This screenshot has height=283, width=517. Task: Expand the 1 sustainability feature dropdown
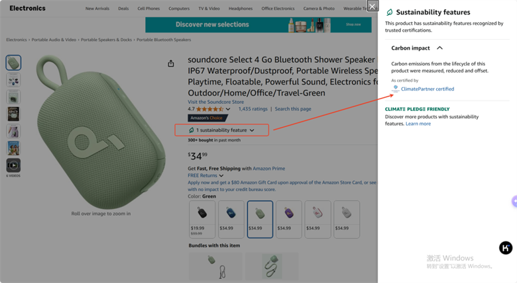(x=222, y=130)
